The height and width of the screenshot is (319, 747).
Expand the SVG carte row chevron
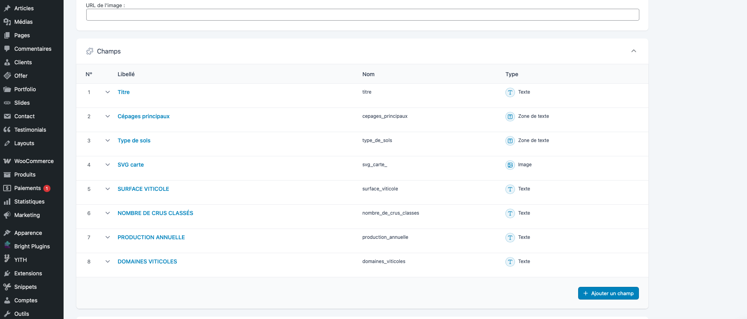coord(108,165)
